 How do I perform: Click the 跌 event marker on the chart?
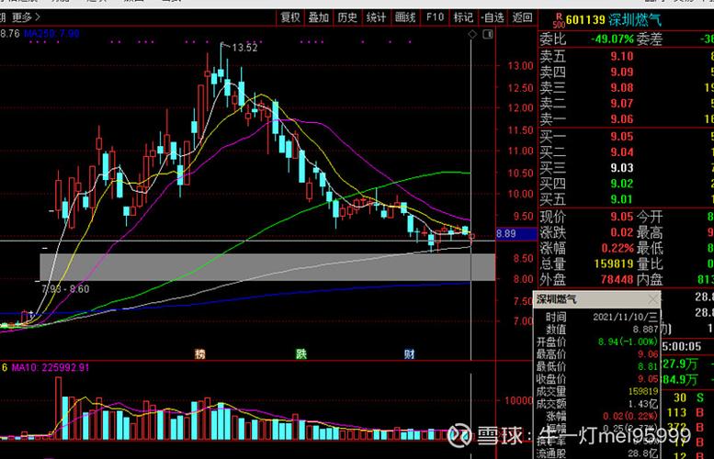coord(301,354)
